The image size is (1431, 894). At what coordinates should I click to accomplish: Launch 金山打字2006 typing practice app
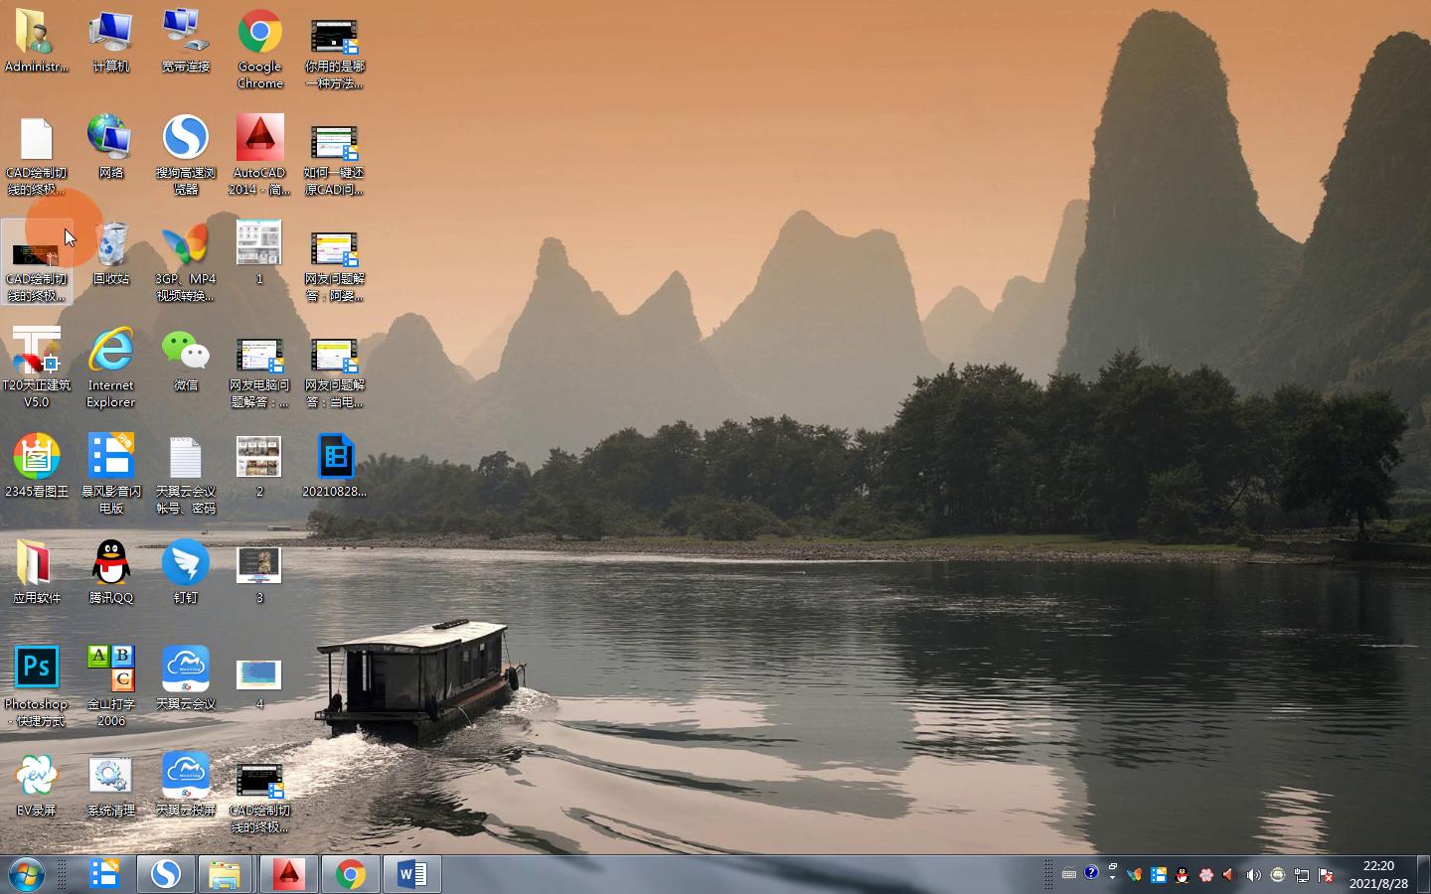pyautogui.click(x=110, y=668)
